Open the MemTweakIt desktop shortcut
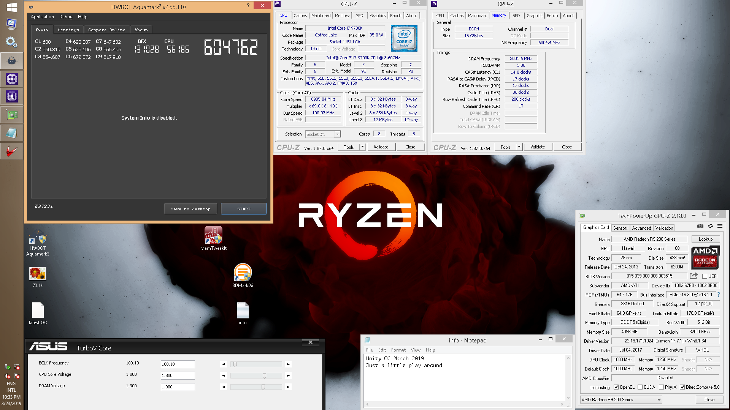The image size is (730, 410). coord(213,238)
